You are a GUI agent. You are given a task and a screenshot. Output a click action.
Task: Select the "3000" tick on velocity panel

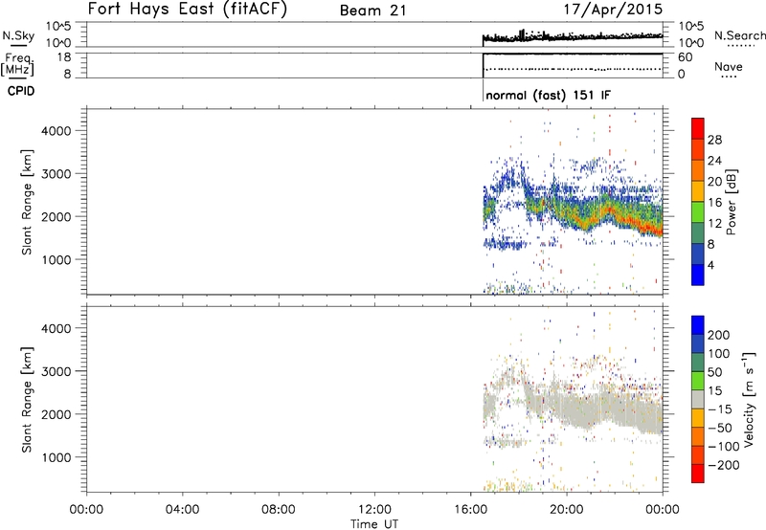point(56,371)
